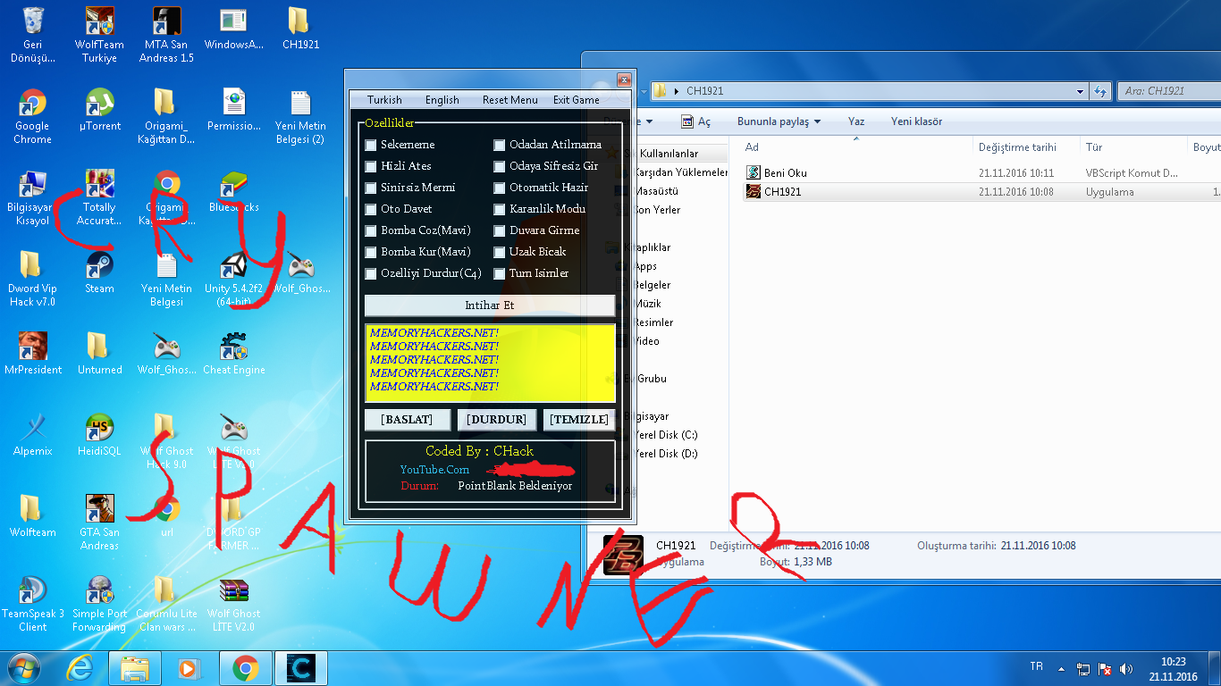
Task: Select the Permissio... file on the desktop
Action: (233, 110)
